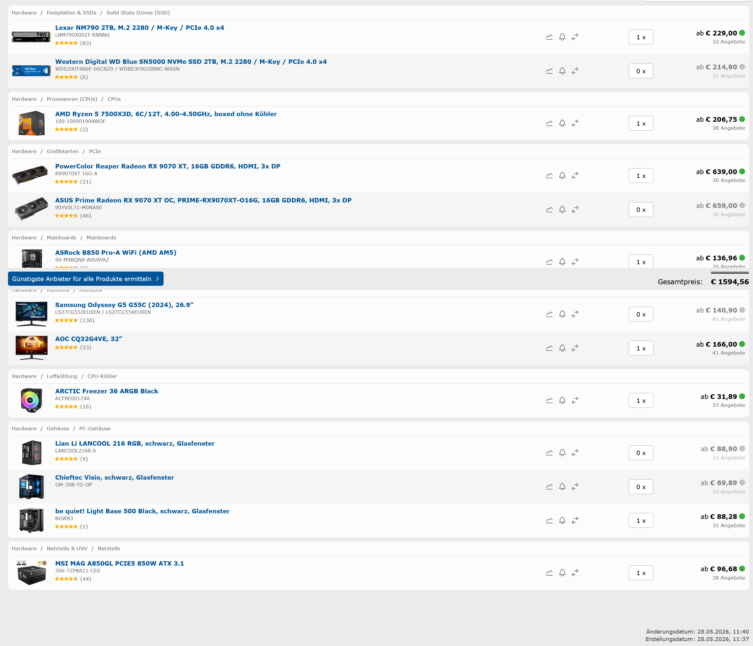
Task: Set price alert bell for Chieftec Visio
Action: [x=562, y=487]
